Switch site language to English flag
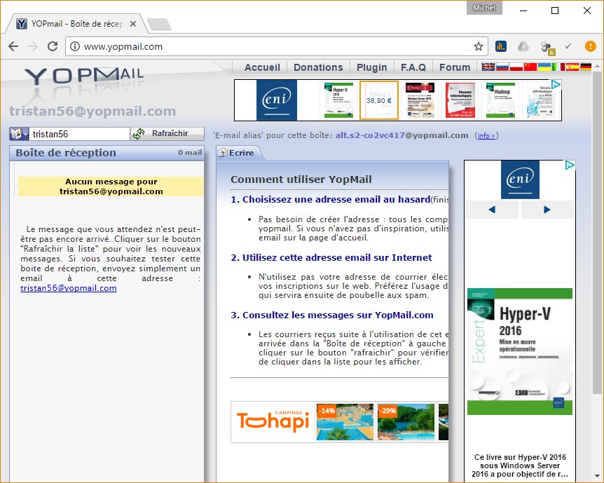This screenshot has height=483, width=604. (488, 67)
